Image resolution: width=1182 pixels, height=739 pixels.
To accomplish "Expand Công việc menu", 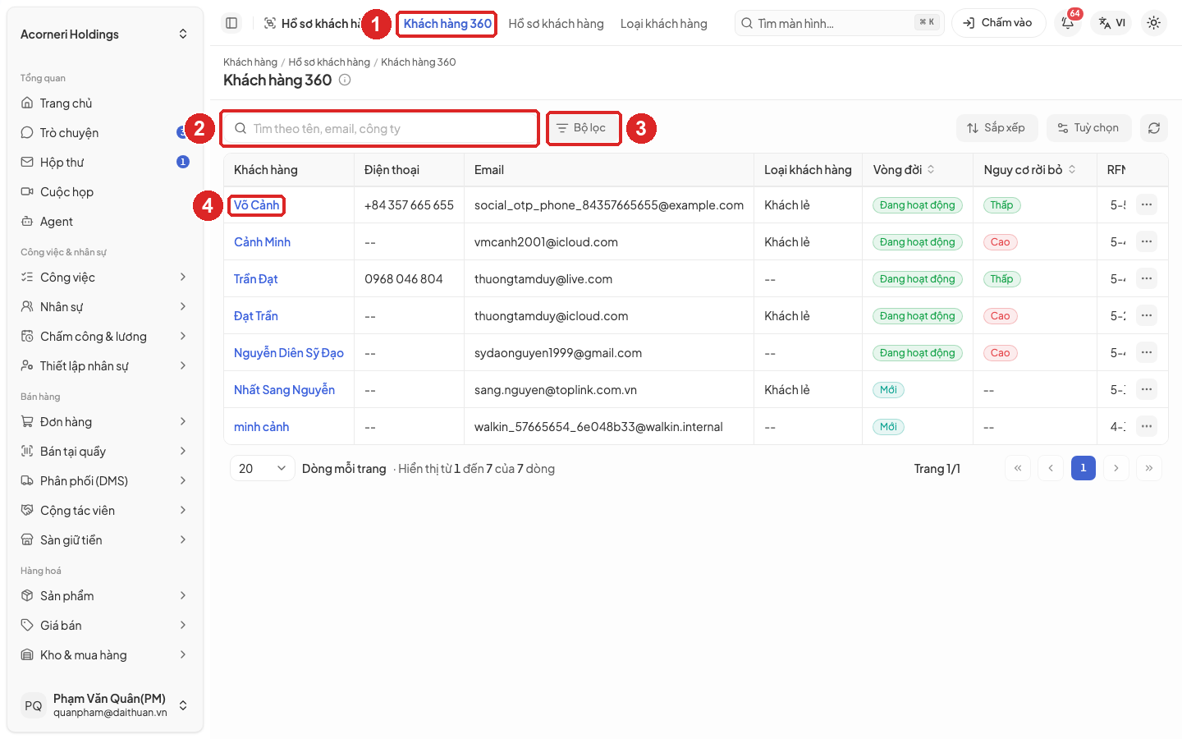I will [105, 278].
